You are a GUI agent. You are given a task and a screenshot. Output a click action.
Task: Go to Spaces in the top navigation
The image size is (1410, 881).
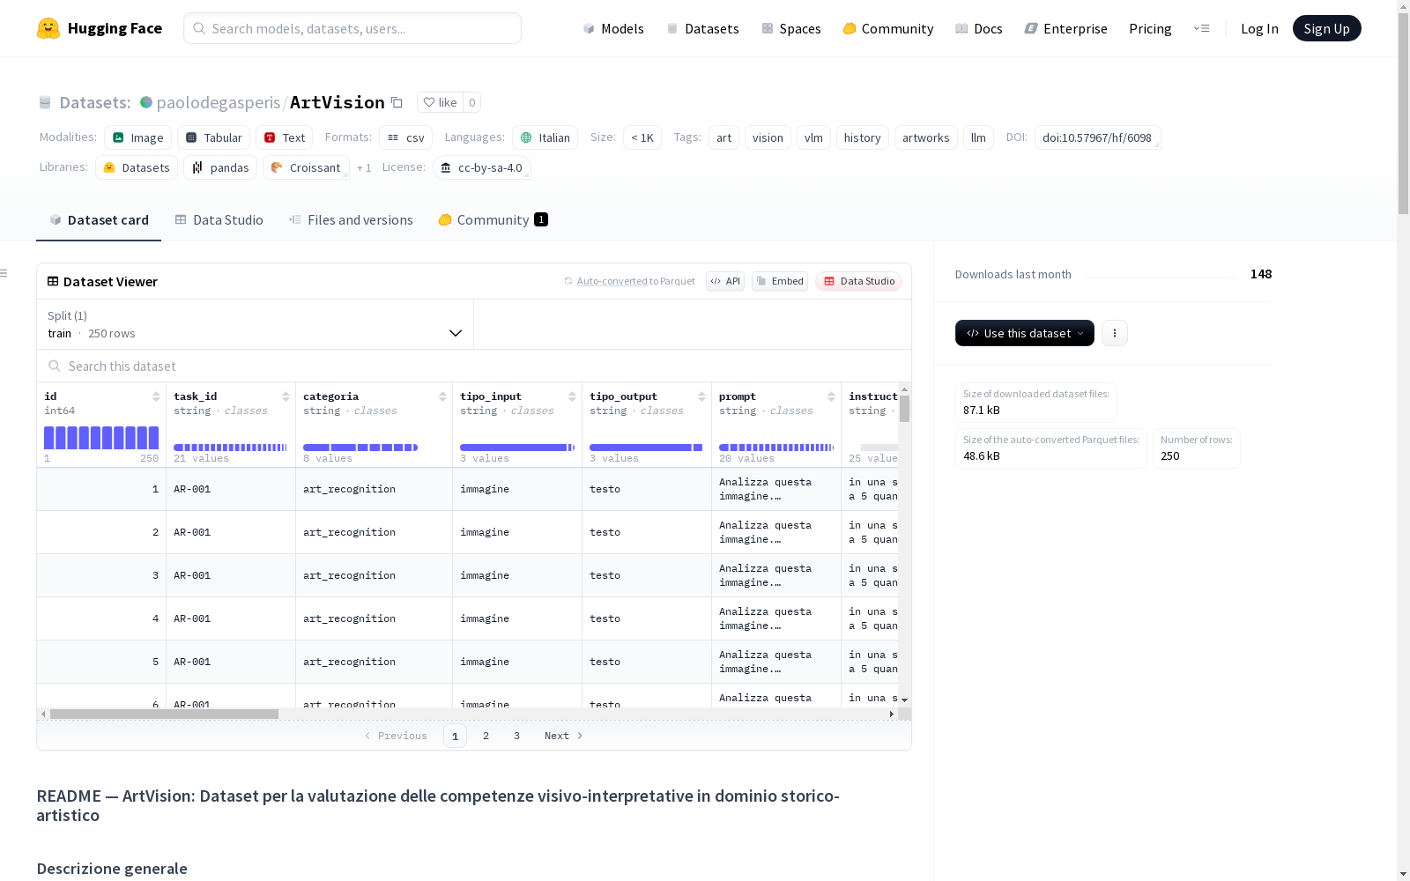pyautogui.click(x=791, y=28)
